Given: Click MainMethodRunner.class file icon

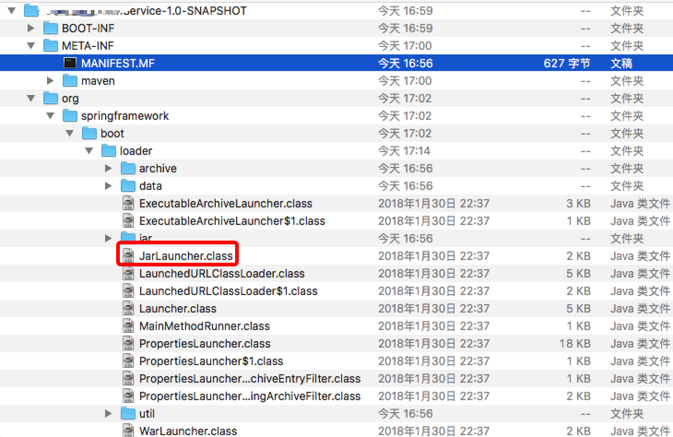Looking at the screenshot, I should pos(128,326).
